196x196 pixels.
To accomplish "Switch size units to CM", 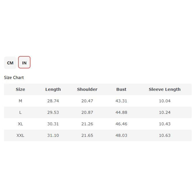I will point(10,63).
